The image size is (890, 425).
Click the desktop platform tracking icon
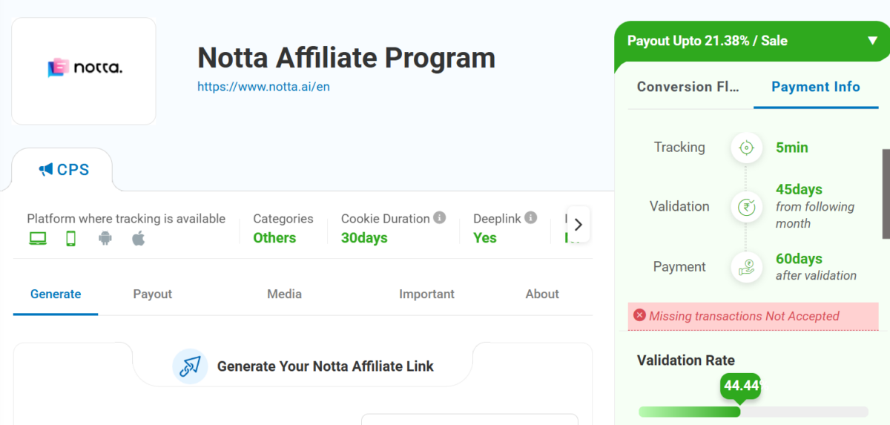[x=37, y=238]
